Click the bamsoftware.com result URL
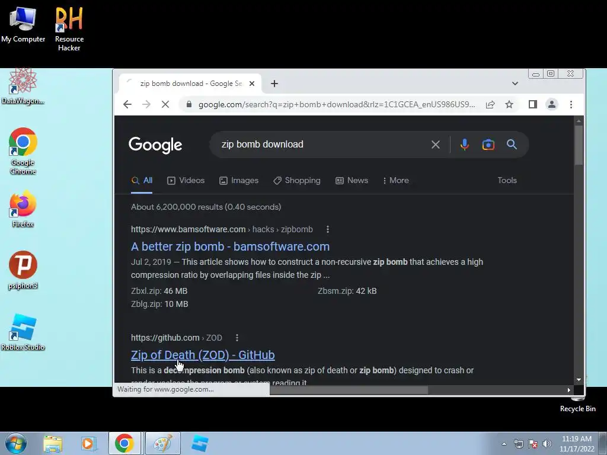The height and width of the screenshot is (455, 607). pyautogui.click(x=222, y=229)
